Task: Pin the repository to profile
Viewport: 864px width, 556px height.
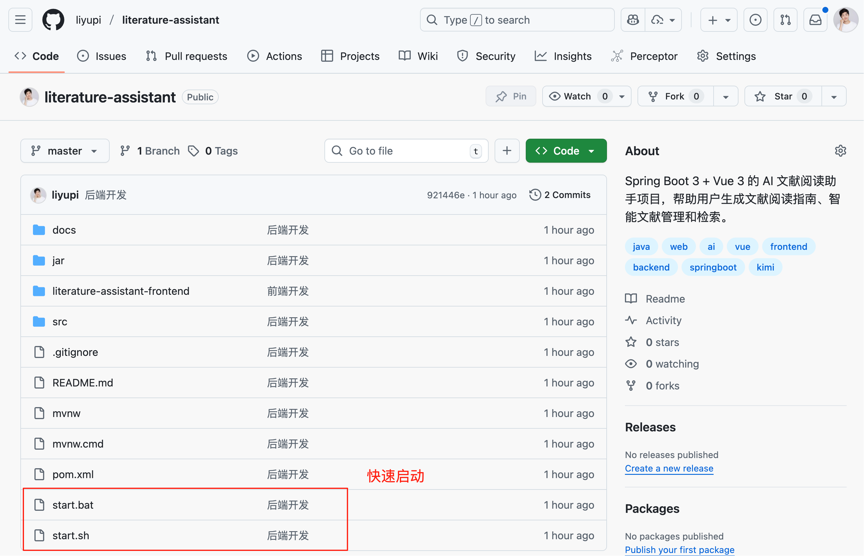Action: pyautogui.click(x=510, y=96)
